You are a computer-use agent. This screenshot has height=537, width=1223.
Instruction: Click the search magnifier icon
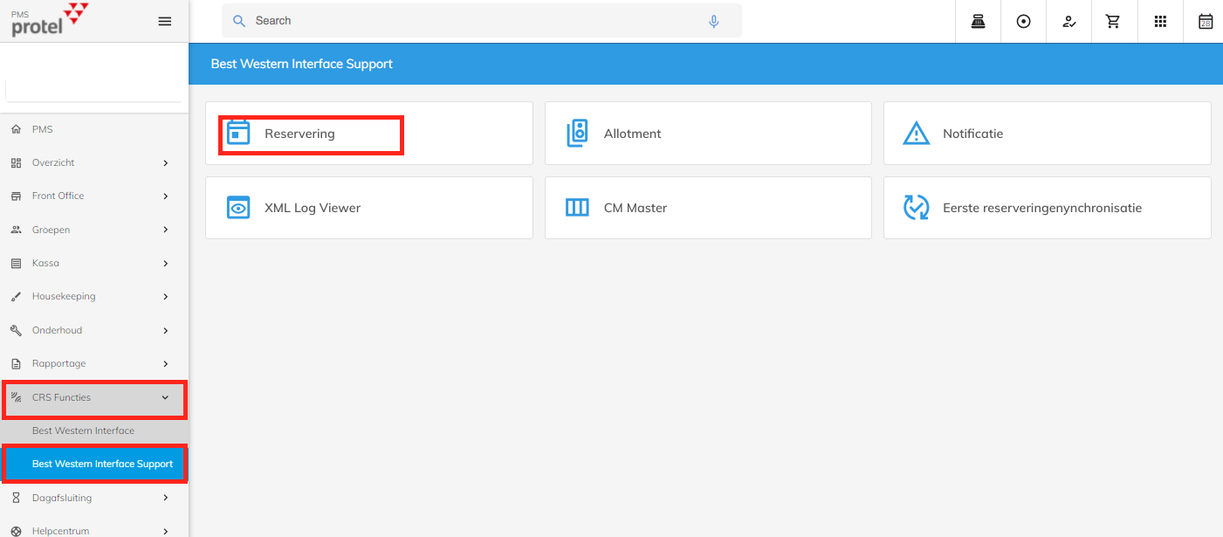(x=239, y=21)
